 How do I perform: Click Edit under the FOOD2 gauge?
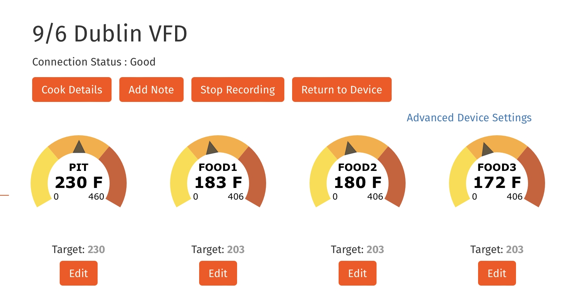click(x=358, y=273)
